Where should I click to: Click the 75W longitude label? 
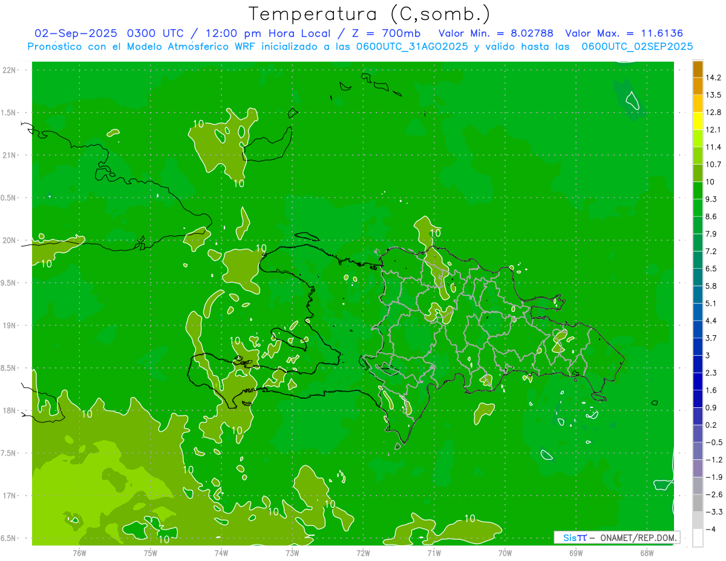pos(150,553)
